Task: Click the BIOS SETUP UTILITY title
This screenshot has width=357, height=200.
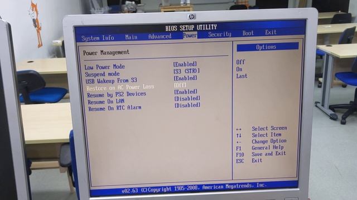Action: [x=191, y=28]
